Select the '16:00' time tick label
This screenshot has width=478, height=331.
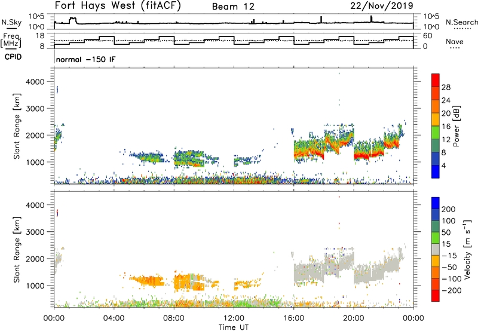point(293,318)
